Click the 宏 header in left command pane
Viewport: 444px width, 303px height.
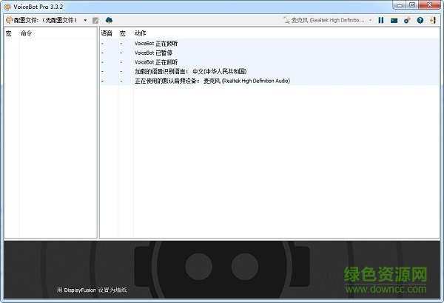click(x=9, y=33)
